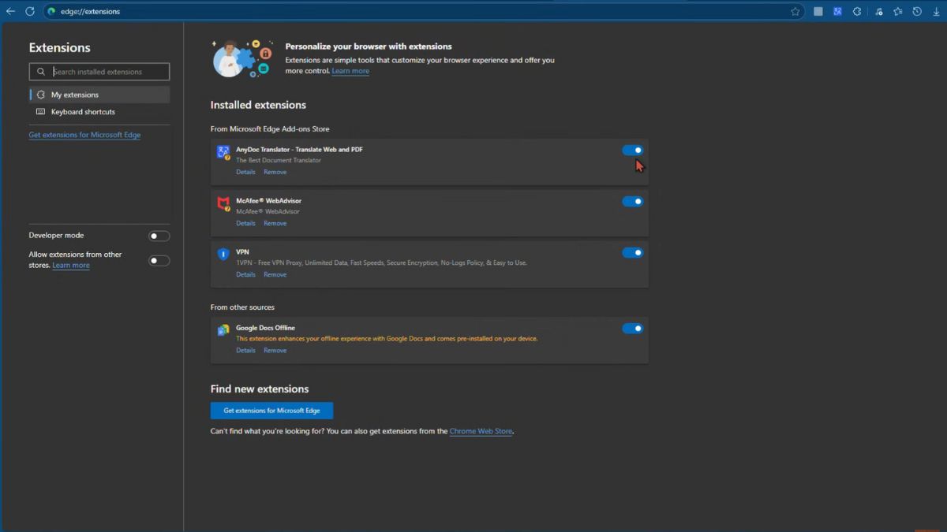Viewport: 947px width, 532px height.
Task: Disable the AnyDoc Translator extension
Action: (x=632, y=150)
